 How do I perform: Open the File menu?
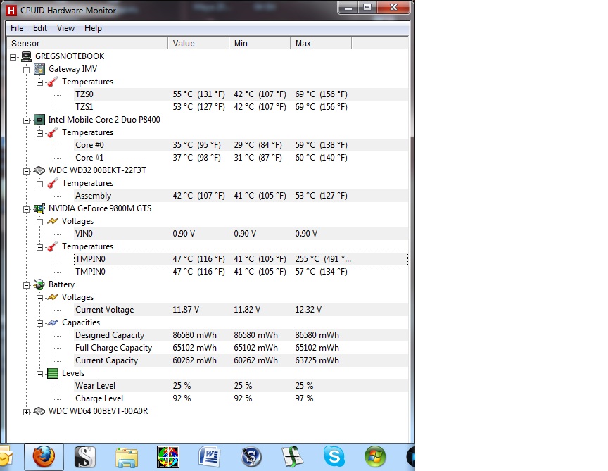click(17, 28)
